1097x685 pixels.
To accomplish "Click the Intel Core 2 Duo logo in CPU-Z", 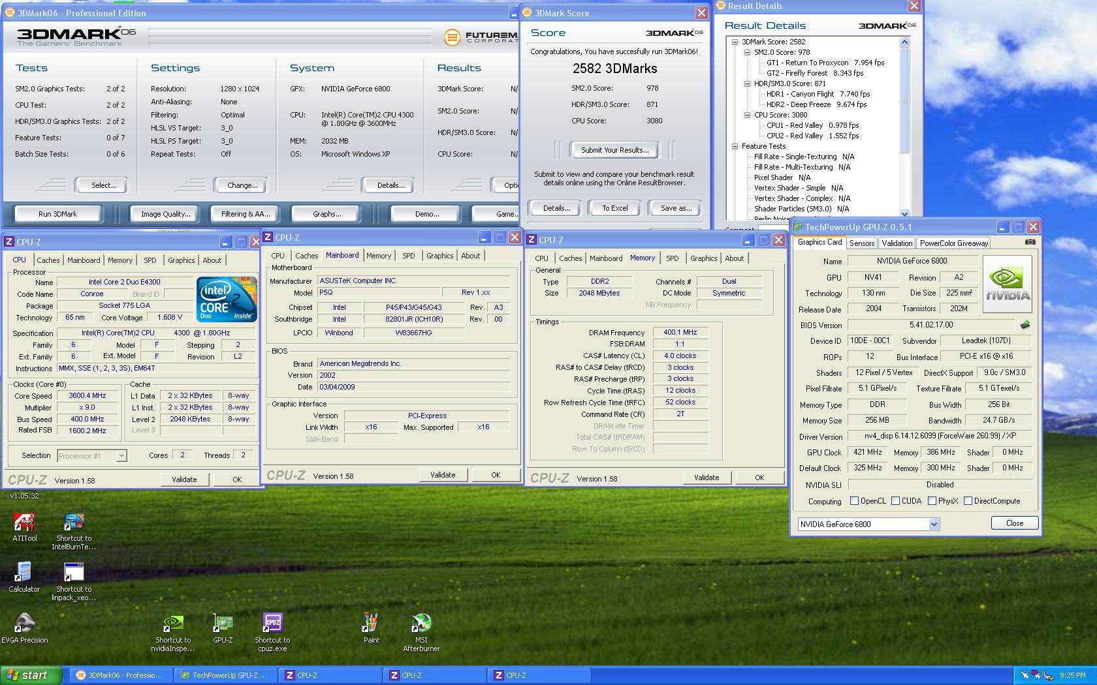I will 227,299.
